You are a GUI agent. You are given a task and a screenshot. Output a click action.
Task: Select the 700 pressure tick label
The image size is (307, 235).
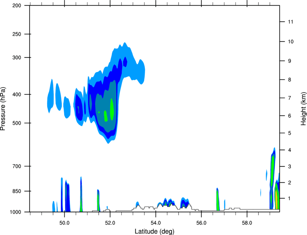point(17,166)
